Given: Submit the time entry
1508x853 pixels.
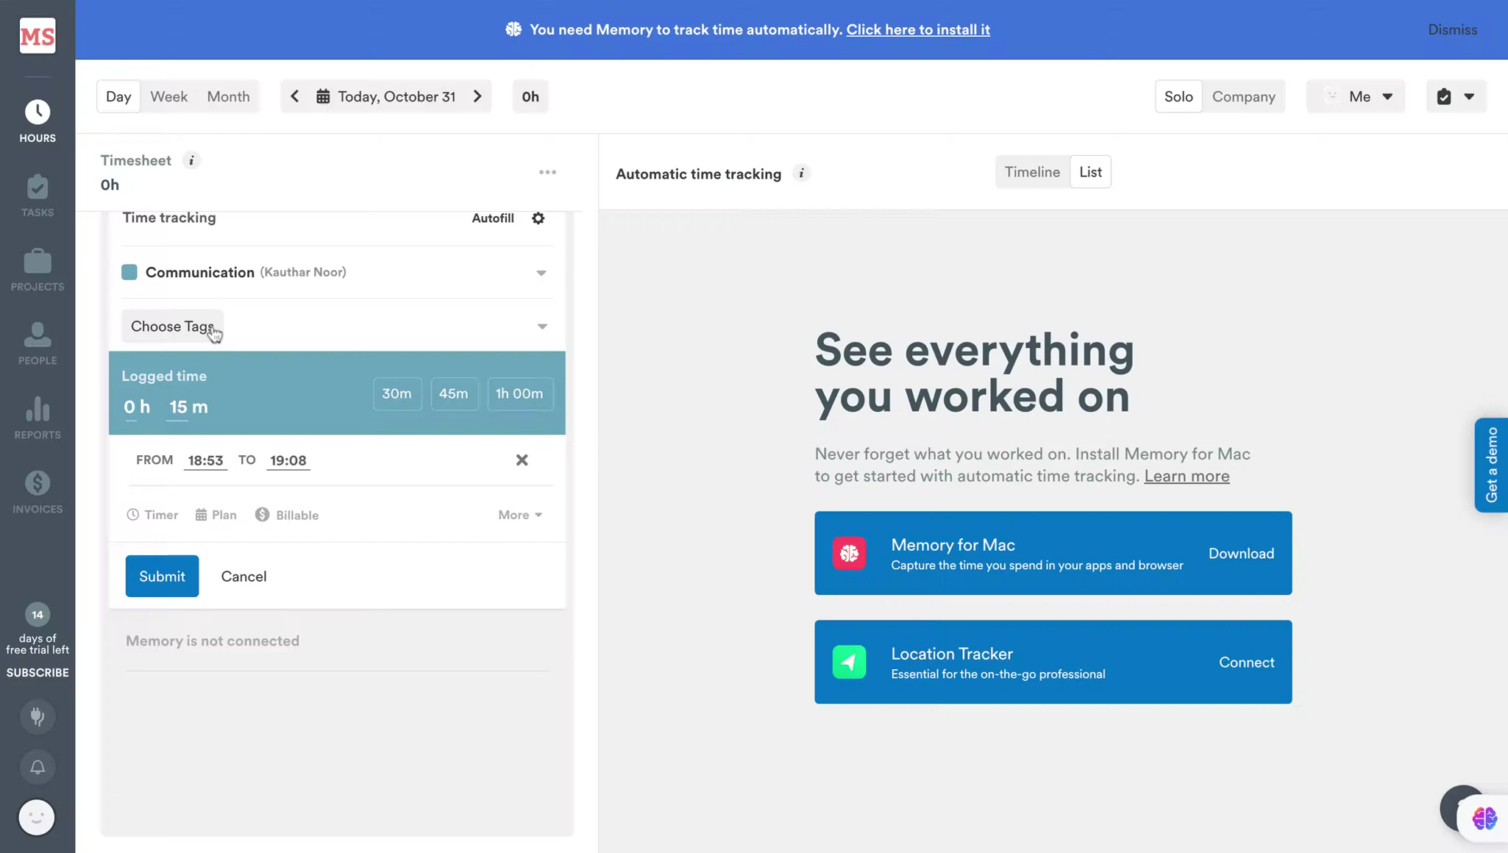Looking at the screenshot, I should [x=162, y=576].
